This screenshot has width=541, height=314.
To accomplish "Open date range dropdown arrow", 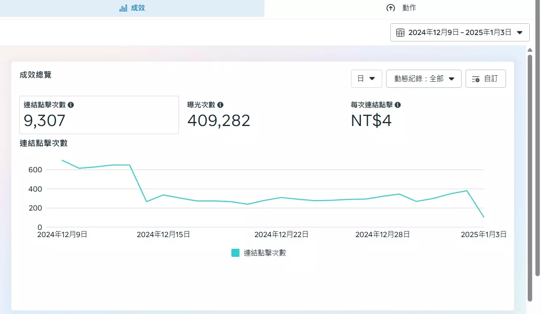I will coord(520,33).
